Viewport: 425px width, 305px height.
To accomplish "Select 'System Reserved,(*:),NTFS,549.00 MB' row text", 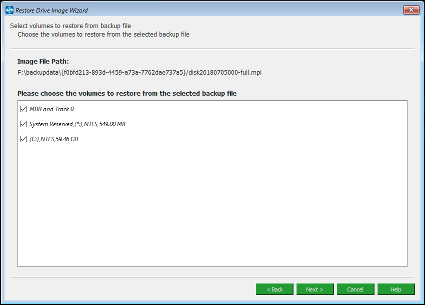I will pos(77,124).
